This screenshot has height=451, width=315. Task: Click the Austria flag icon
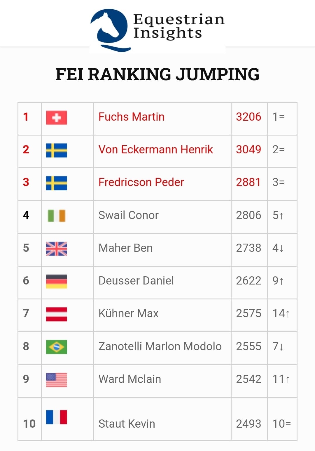click(x=57, y=314)
